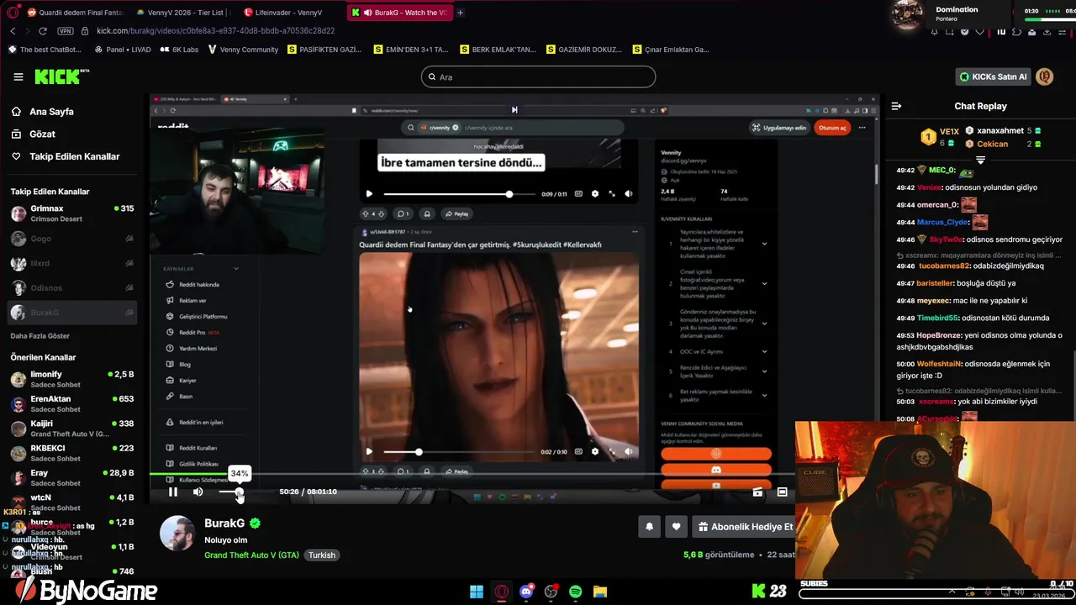
Task: Open a new browser tab with plus button
Action: 460,13
